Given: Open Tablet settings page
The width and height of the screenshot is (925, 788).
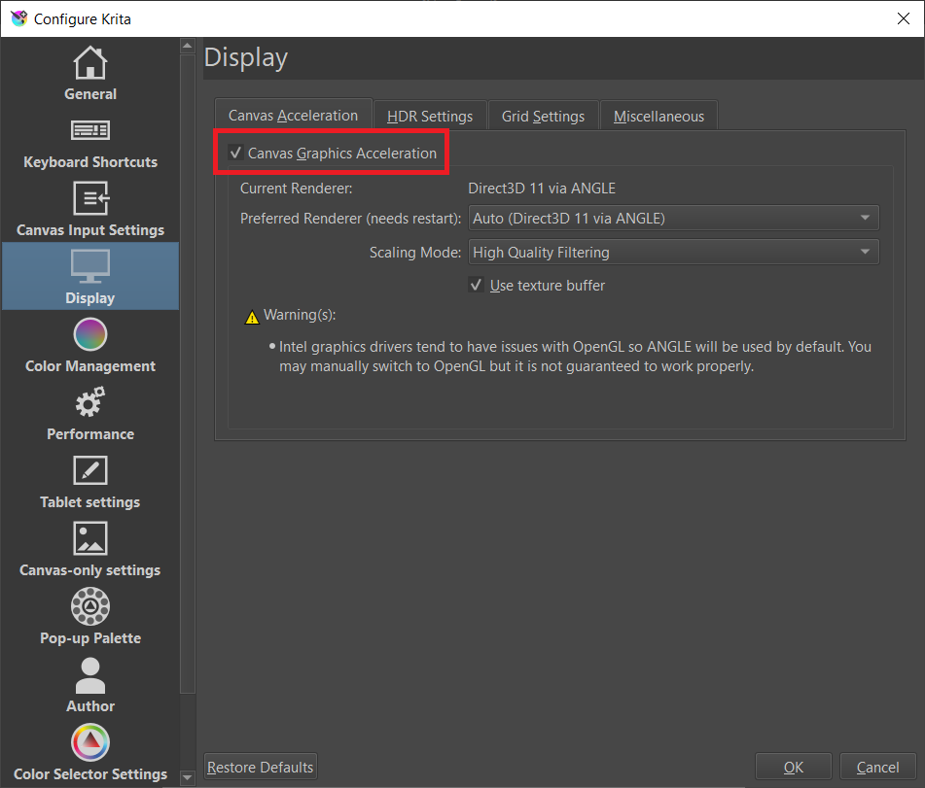Looking at the screenshot, I should click(x=90, y=482).
